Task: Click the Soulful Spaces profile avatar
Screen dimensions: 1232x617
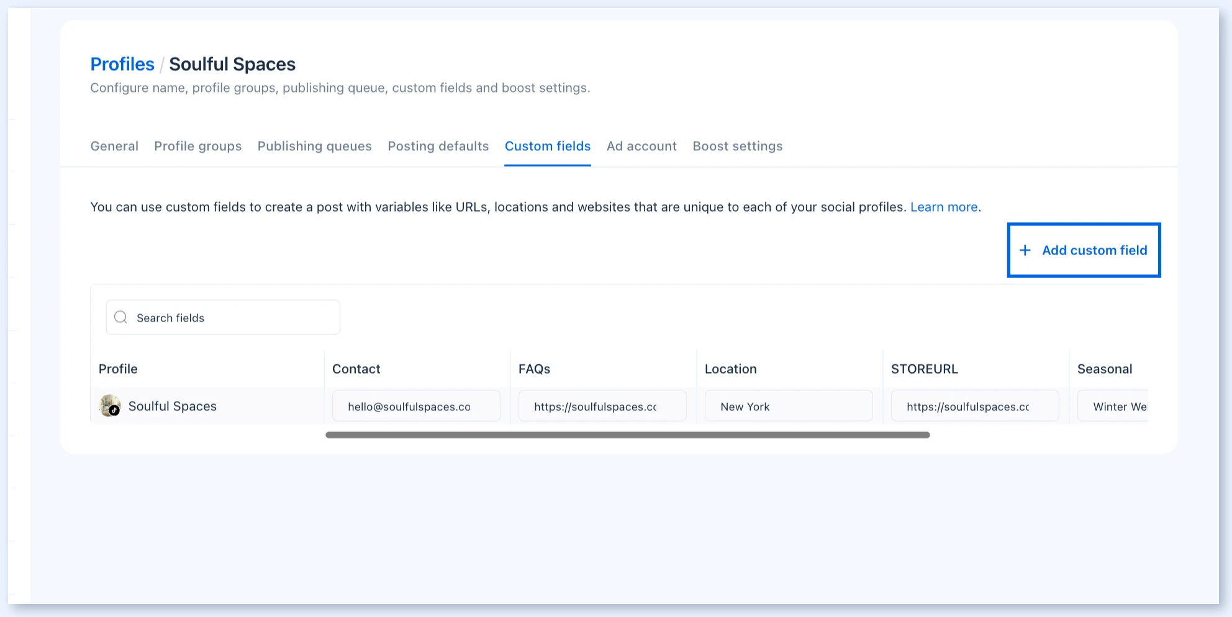Action: 110,406
